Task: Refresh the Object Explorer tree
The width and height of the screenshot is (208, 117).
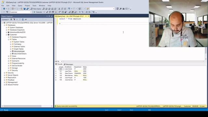Action: 23,19
